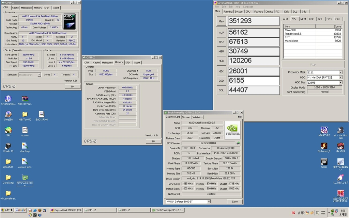This screenshot has width=349, height=218.
Task: Open the HDD drive selection dropdown
Action: (340, 78)
